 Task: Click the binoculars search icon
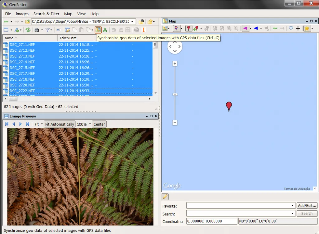pos(37,30)
